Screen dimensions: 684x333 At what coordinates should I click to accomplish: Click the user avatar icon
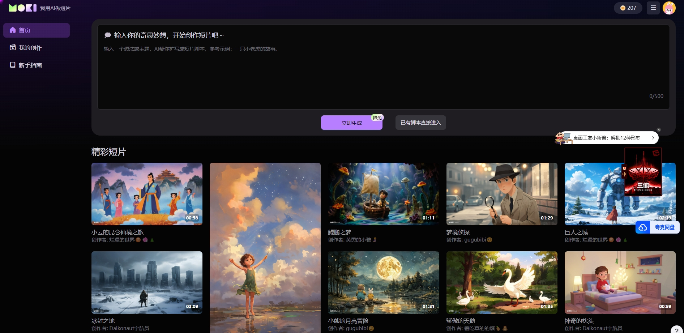[669, 8]
